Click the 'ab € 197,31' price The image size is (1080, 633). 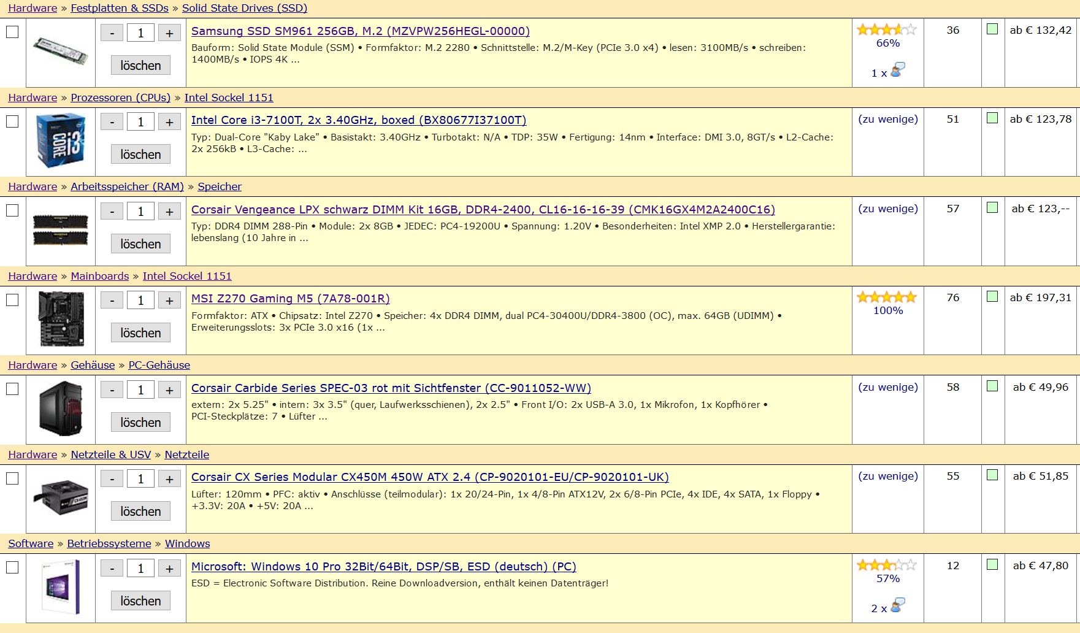tap(1041, 297)
